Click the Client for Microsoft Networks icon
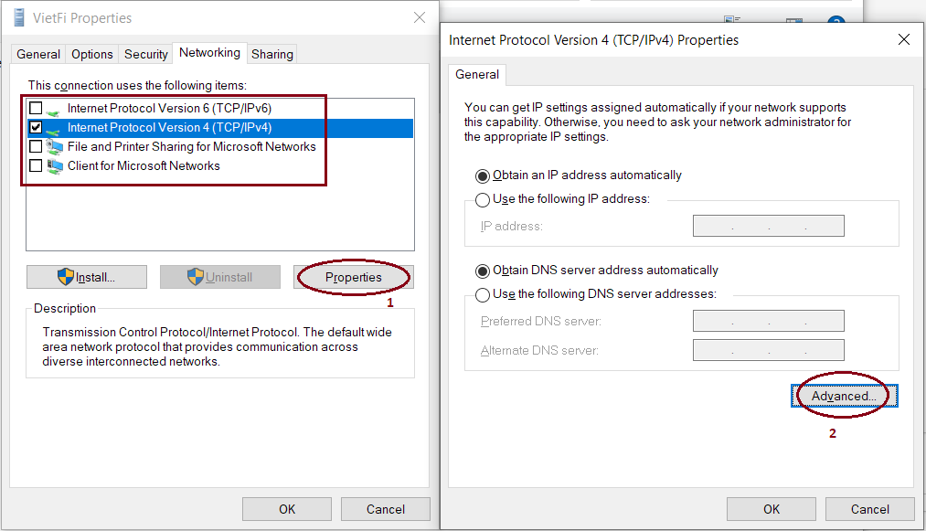The width and height of the screenshot is (926, 531). (55, 166)
